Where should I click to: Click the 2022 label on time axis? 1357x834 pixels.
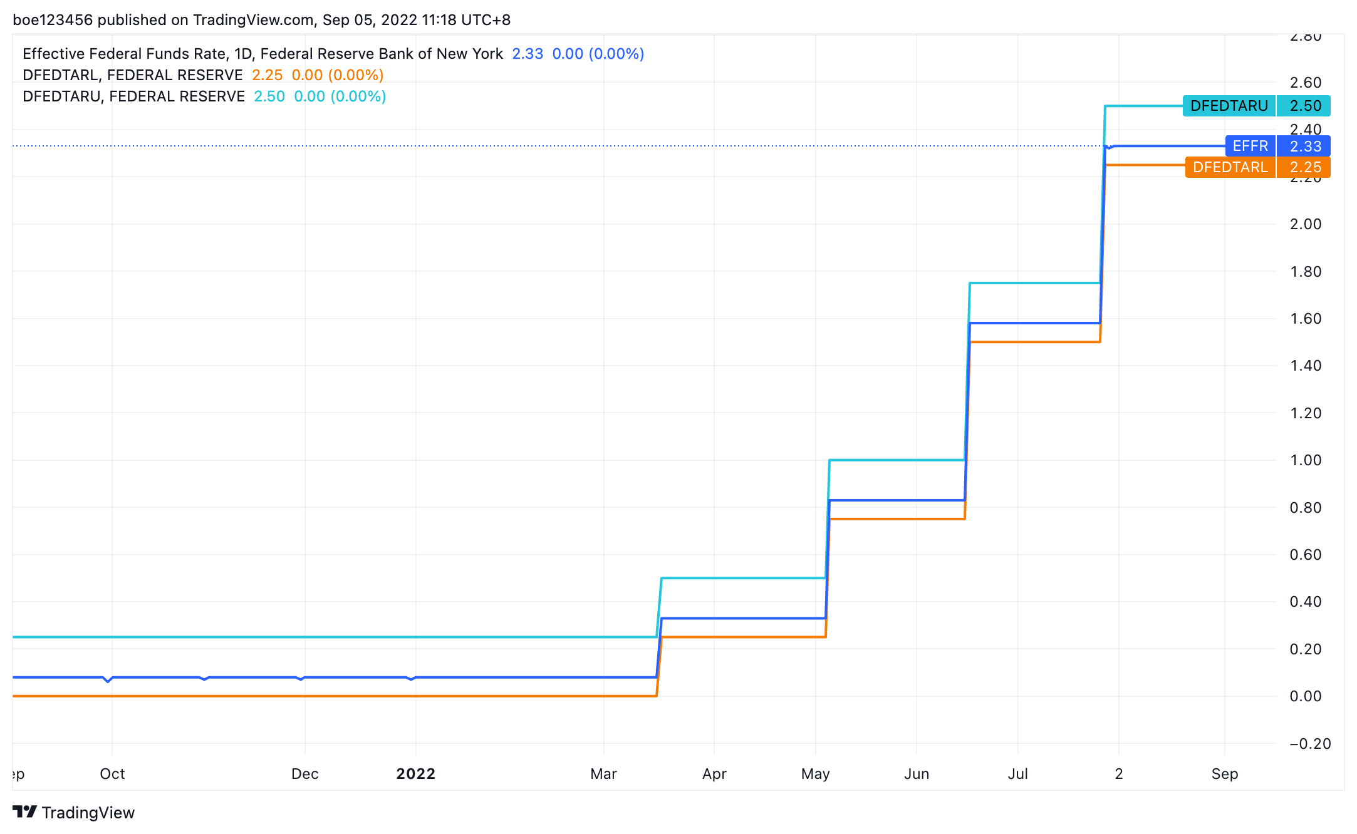click(x=415, y=774)
